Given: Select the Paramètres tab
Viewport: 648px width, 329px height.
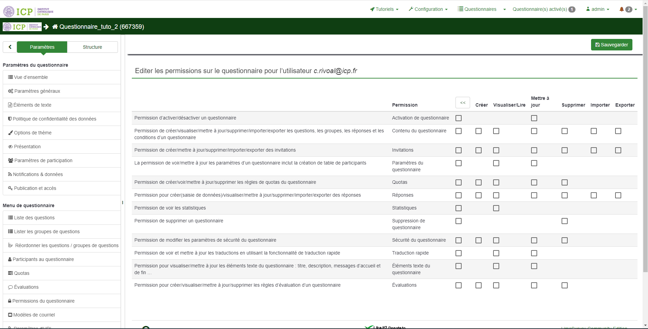Looking at the screenshot, I should click(42, 47).
